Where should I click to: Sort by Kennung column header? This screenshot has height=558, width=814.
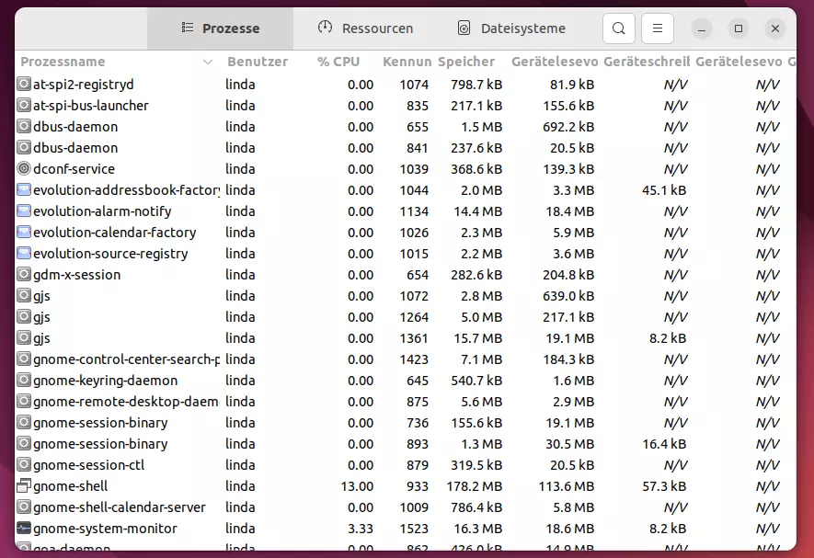[407, 62]
